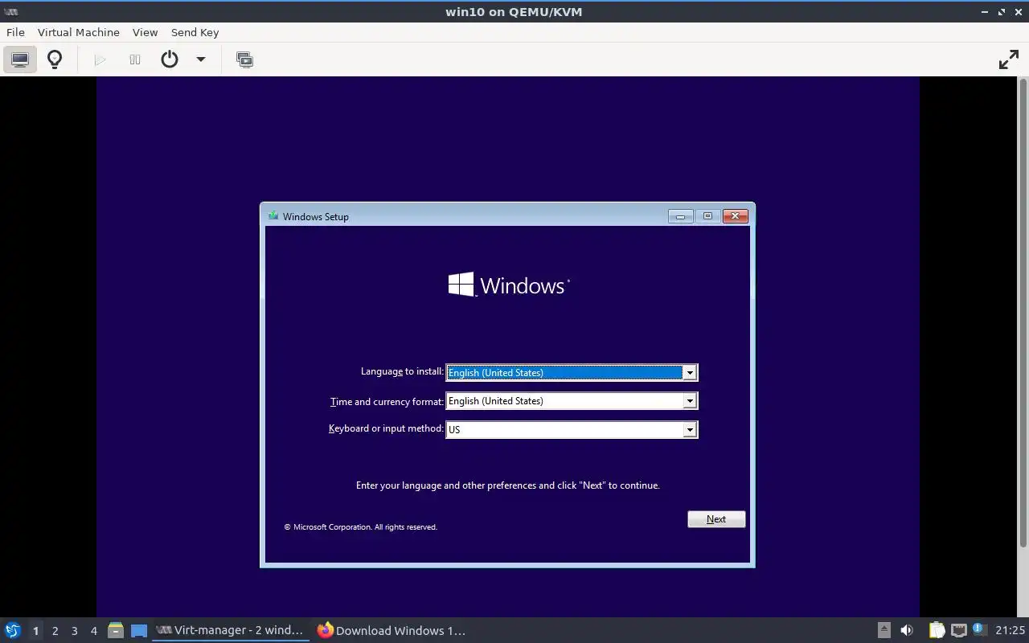Click the show desktop icon on the taskbar
Viewport: 1029px width, 643px height.
139,631
